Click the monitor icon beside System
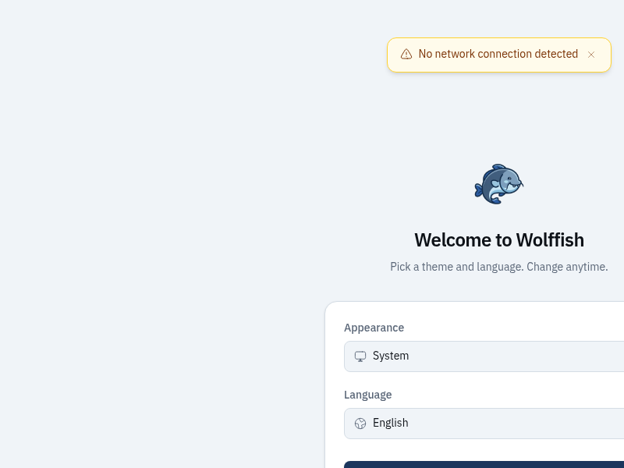The width and height of the screenshot is (624, 468). [360, 356]
